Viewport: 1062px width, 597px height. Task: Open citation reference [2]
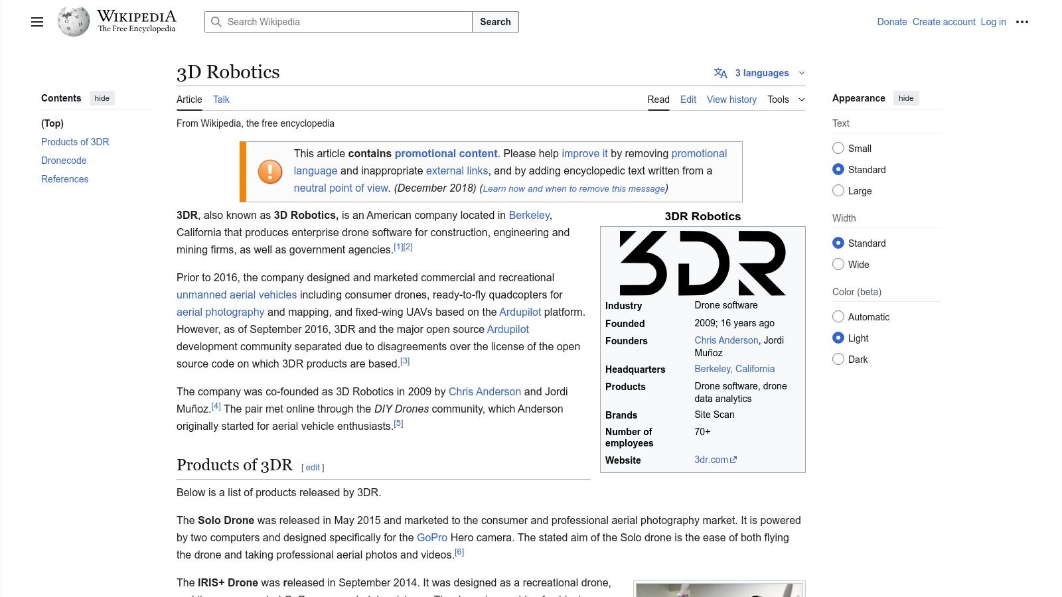(408, 247)
